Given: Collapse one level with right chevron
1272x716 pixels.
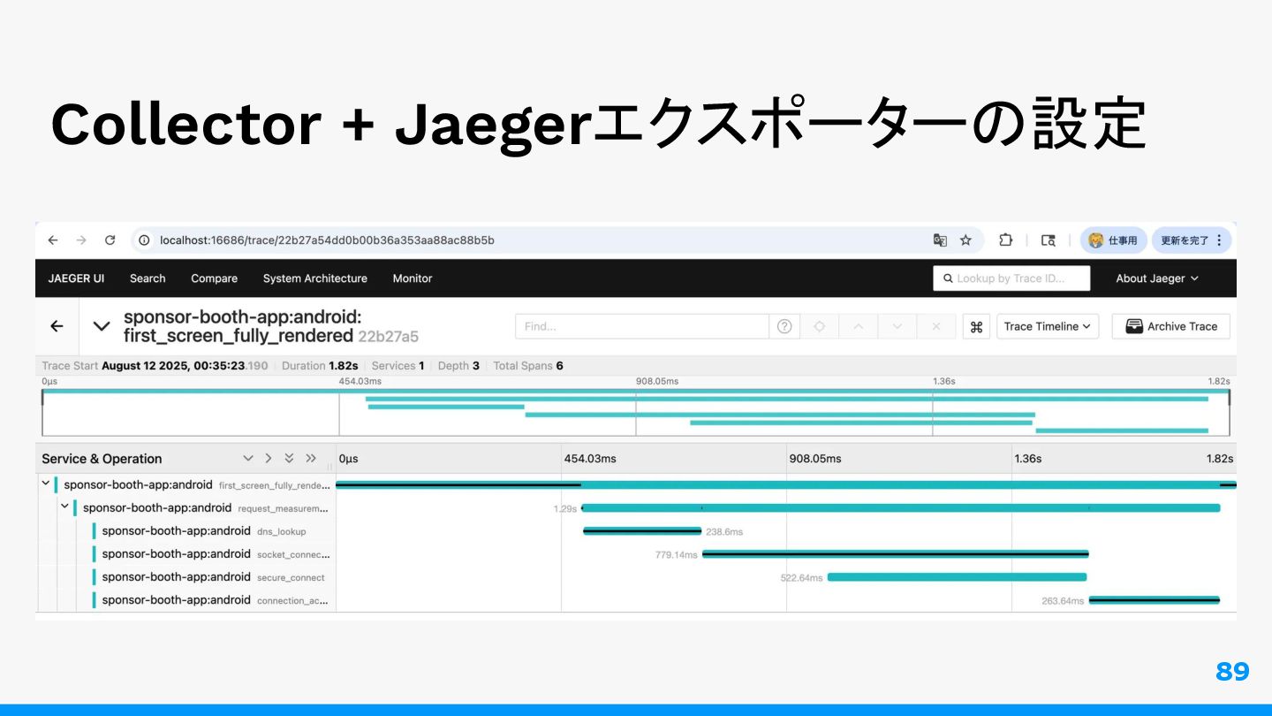Looking at the screenshot, I should coord(269,459).
